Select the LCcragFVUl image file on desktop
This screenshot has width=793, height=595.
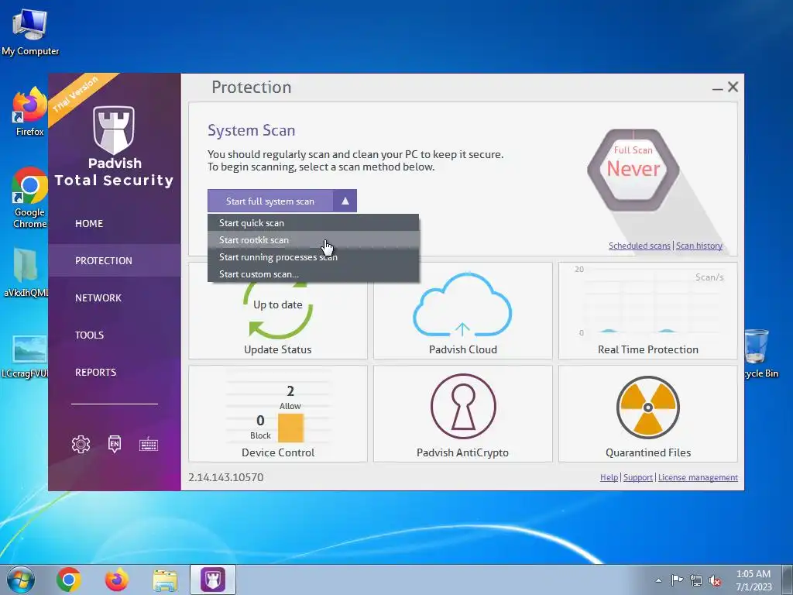(26, 356)
